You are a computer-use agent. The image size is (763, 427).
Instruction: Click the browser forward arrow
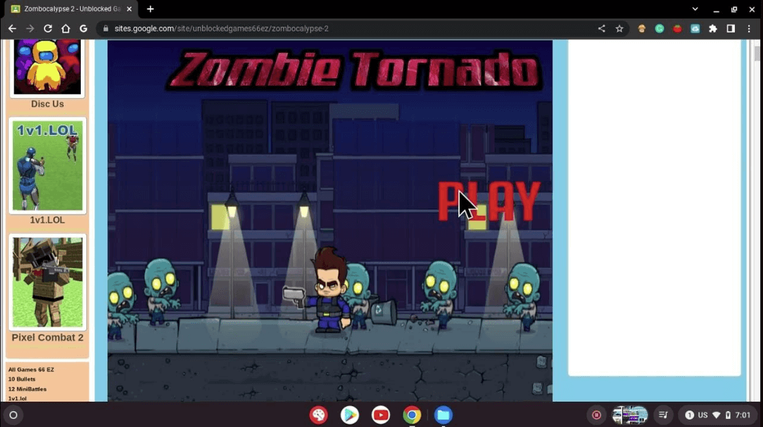pyautogui.click(x=29, y=29)
